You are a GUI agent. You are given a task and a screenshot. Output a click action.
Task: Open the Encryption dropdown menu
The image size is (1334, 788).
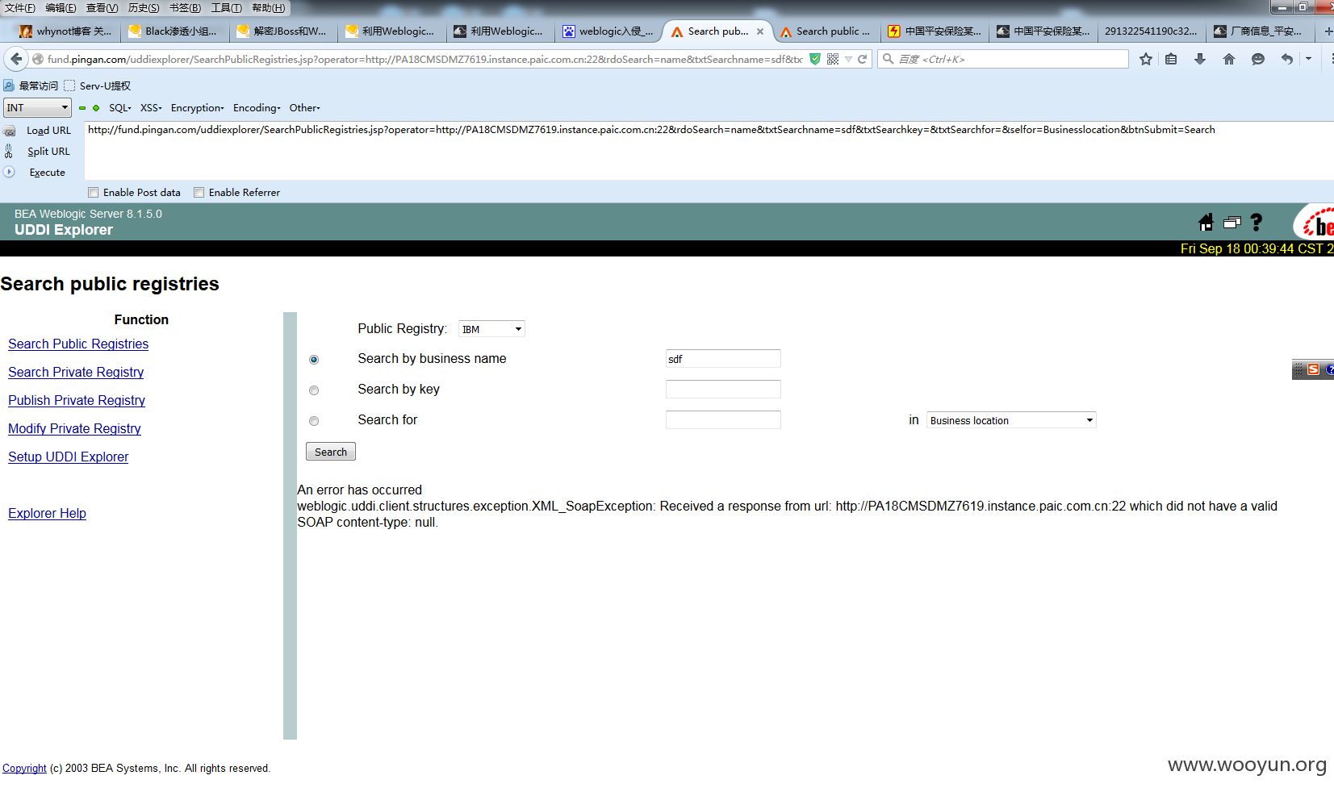(198, 108)
